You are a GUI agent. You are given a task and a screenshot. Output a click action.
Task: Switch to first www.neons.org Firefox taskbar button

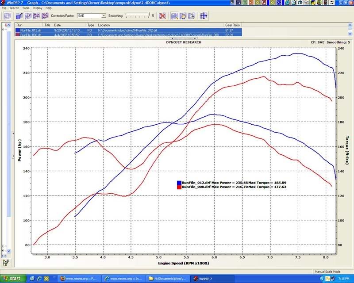coord(79,279)
